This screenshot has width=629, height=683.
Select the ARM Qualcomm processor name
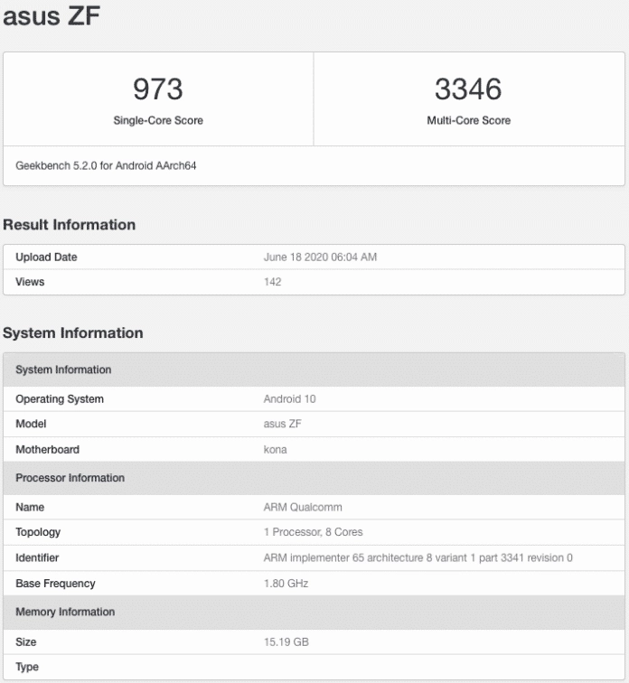coord(302,508)
